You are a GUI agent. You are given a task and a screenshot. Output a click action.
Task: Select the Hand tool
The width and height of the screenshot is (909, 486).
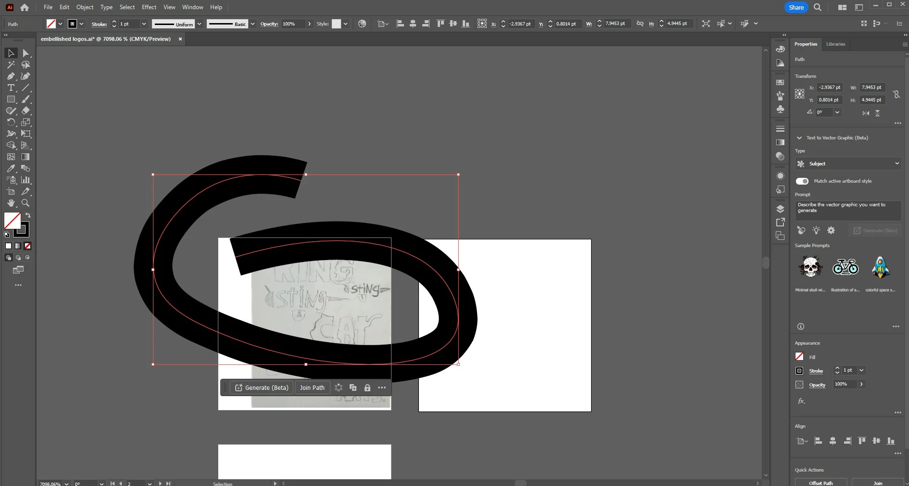(11, 203)
